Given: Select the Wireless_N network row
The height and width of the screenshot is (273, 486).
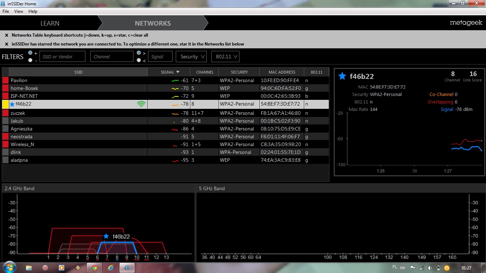Looking at the screenshot, I should coord(165,145).
